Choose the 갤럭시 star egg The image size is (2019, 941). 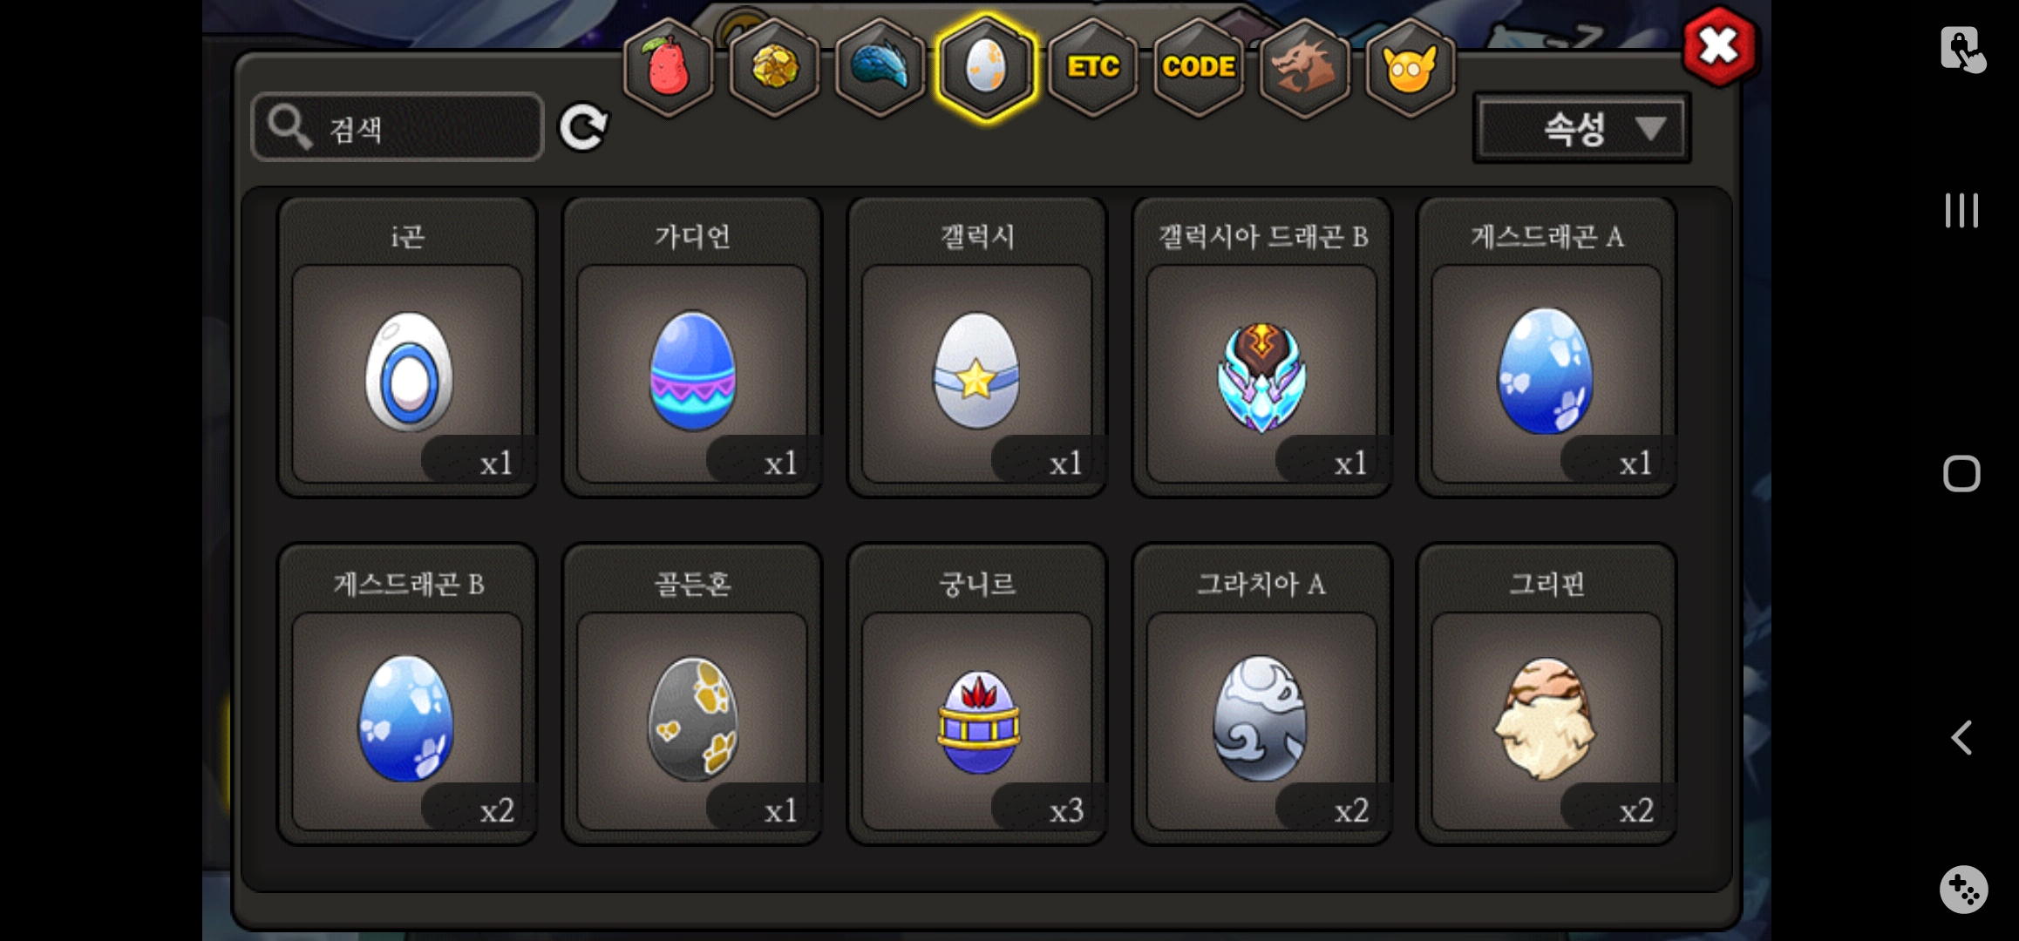977,348
